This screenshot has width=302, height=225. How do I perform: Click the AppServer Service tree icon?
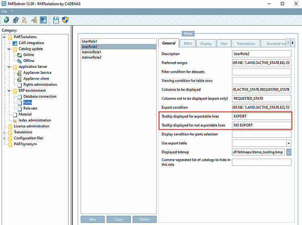pyautogui.click(x=19, y=73)
